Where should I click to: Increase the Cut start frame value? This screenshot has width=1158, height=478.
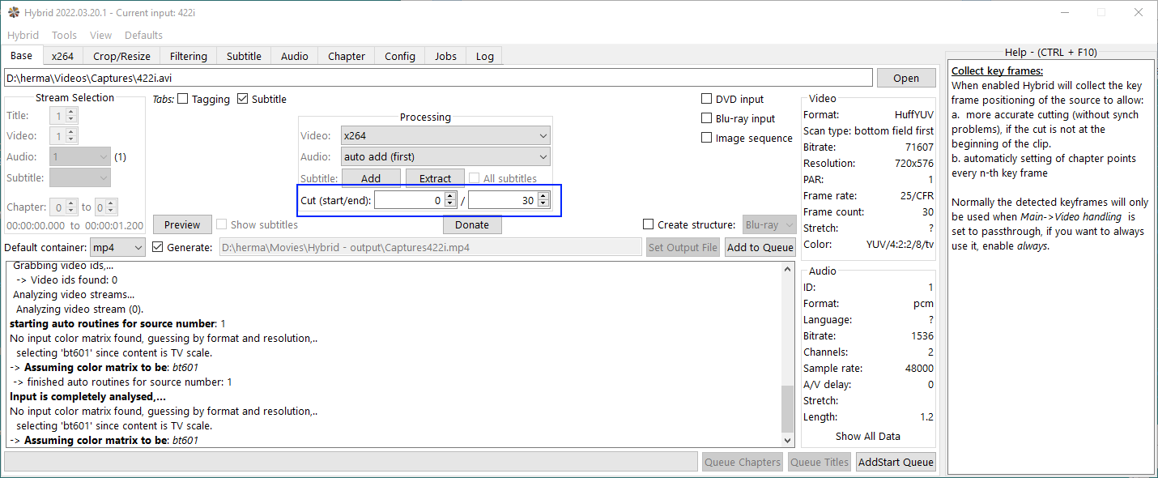click(x=451, y=196)
